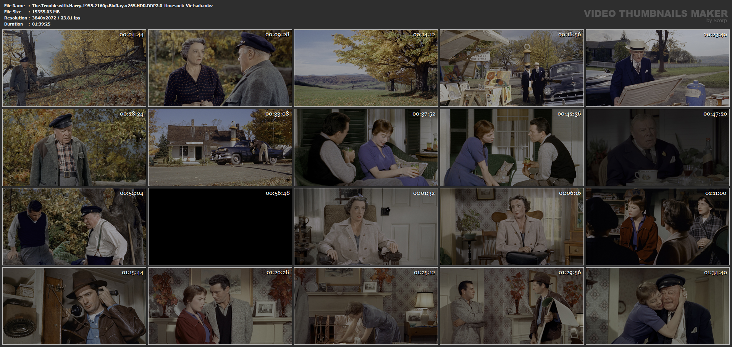Image resolution: width=732 pixels, height=347 pixels.
Task: Click the File Name label
Action: click(15, 6)
